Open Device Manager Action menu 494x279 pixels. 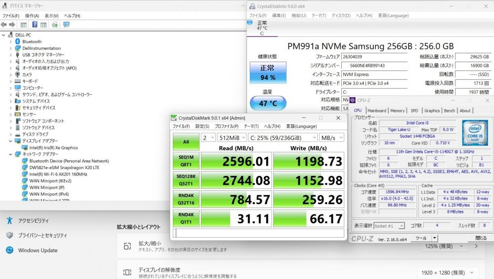pos(32,16)
